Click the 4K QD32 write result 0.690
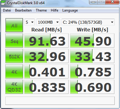This screenshot has height=109, width=120. [92, 87]
